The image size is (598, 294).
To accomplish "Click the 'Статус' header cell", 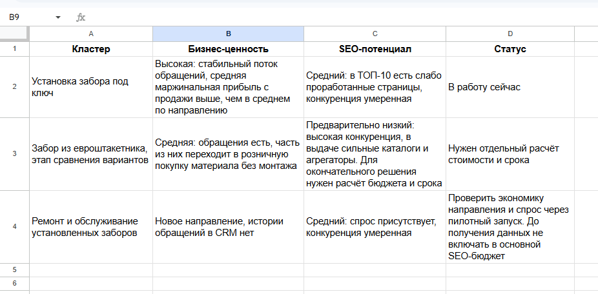I will pos(510,49).
